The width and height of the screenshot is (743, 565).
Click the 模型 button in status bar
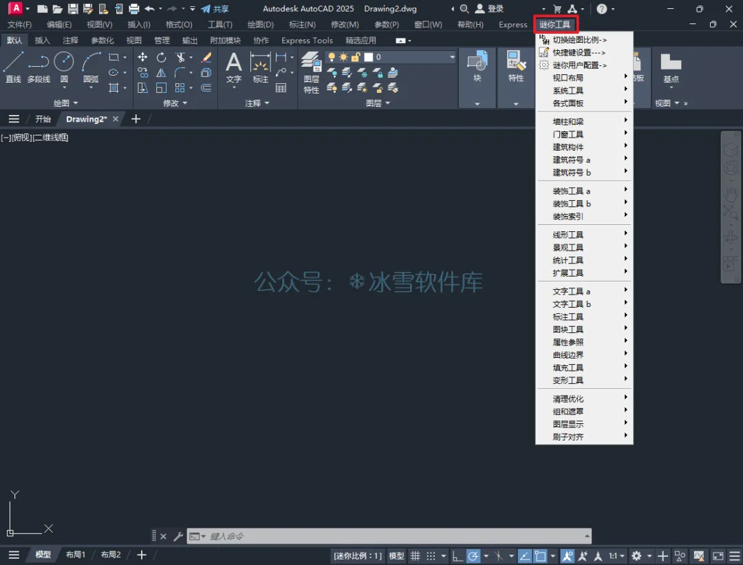[397, 555]
